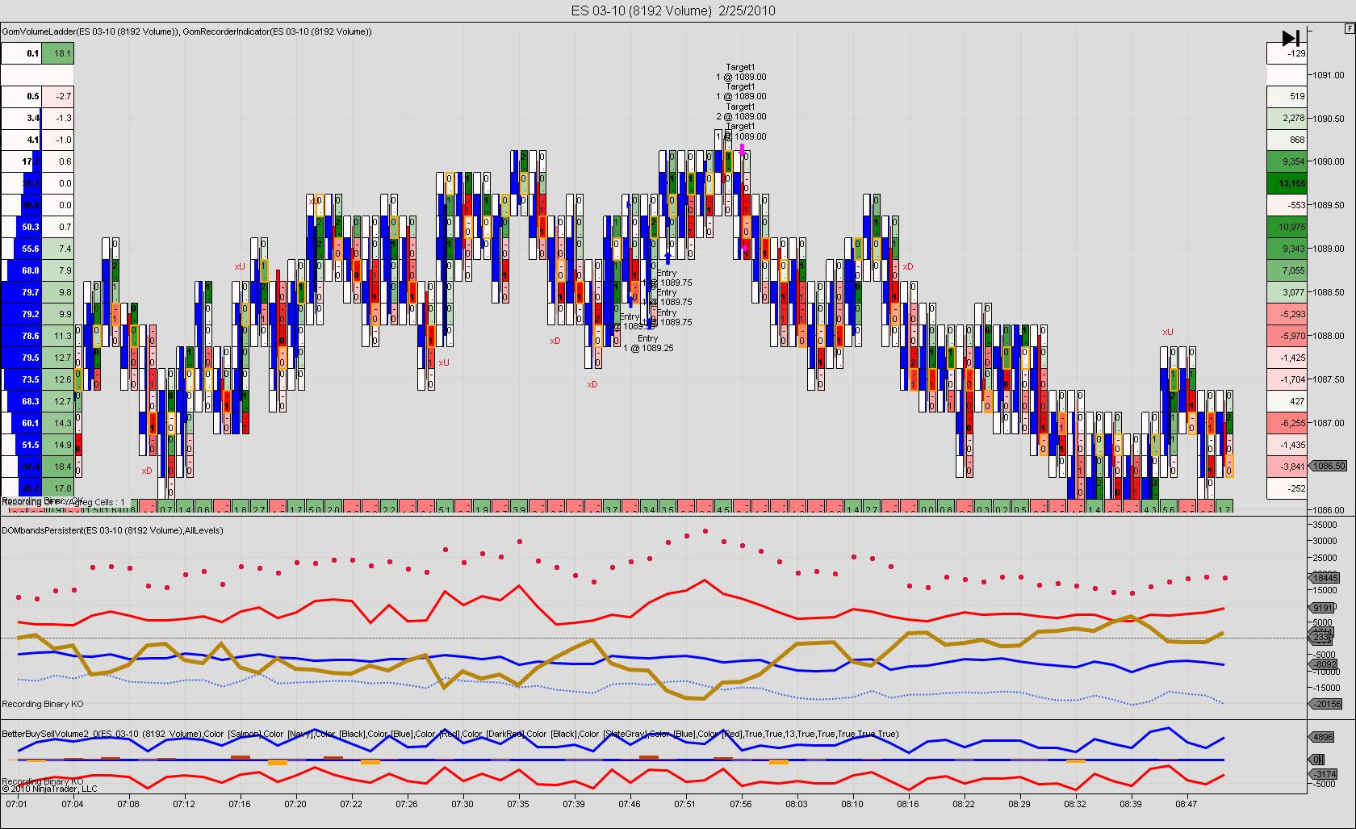Click the 08:16 label on the time axis
The height and width of the screenshot is (829, 1356).
(x=908, y=804)
